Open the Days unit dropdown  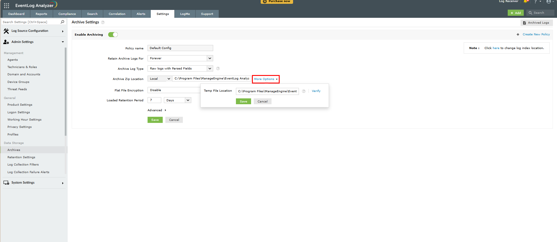point(177,100)
